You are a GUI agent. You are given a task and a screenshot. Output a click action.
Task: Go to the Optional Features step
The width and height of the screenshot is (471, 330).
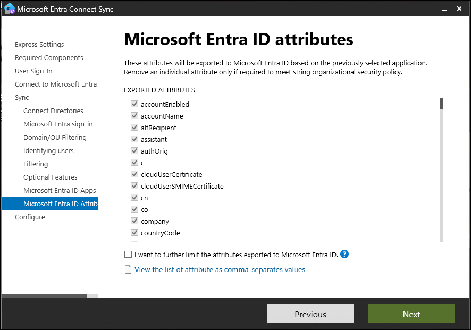51,177
